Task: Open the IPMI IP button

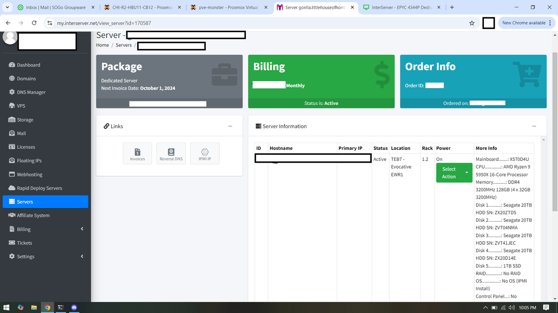Action: click(205, 153)
